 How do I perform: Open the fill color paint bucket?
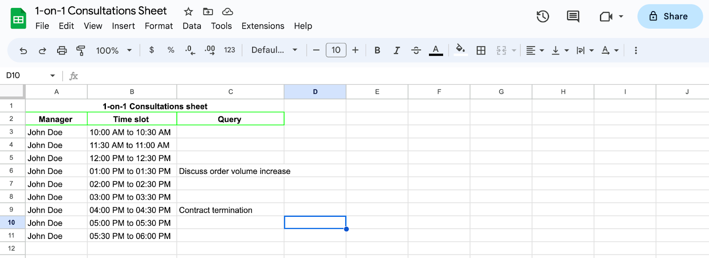point(460,50)
